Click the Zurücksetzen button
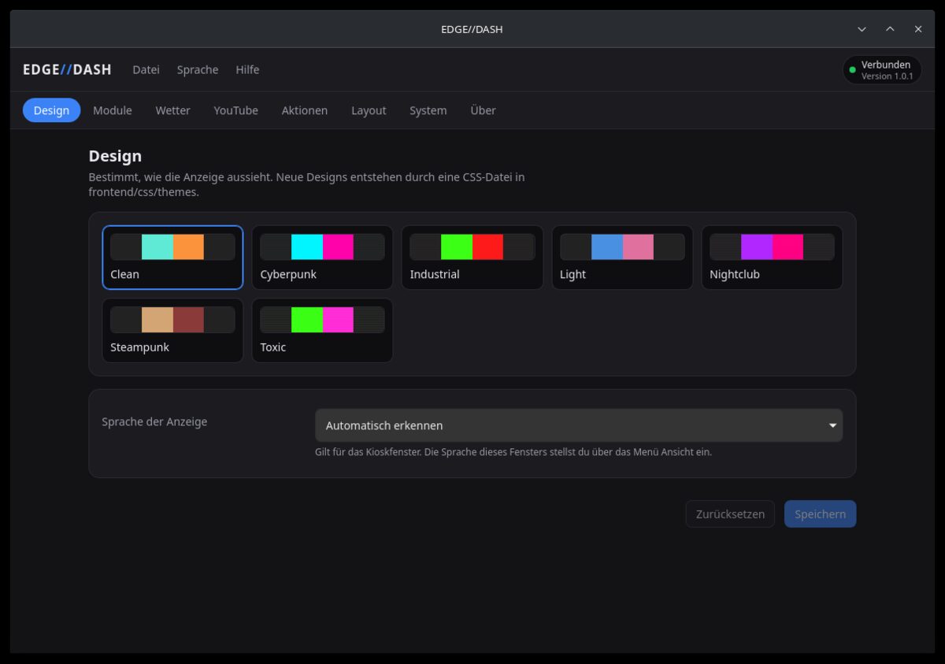The height and width of the screenshot is (664, 945). [730, 514]
